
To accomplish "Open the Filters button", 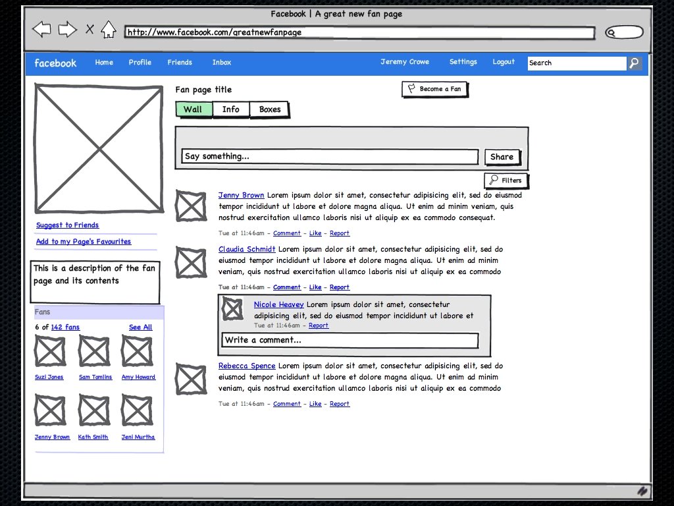I will pyautogui.click(x=506, y=181).
